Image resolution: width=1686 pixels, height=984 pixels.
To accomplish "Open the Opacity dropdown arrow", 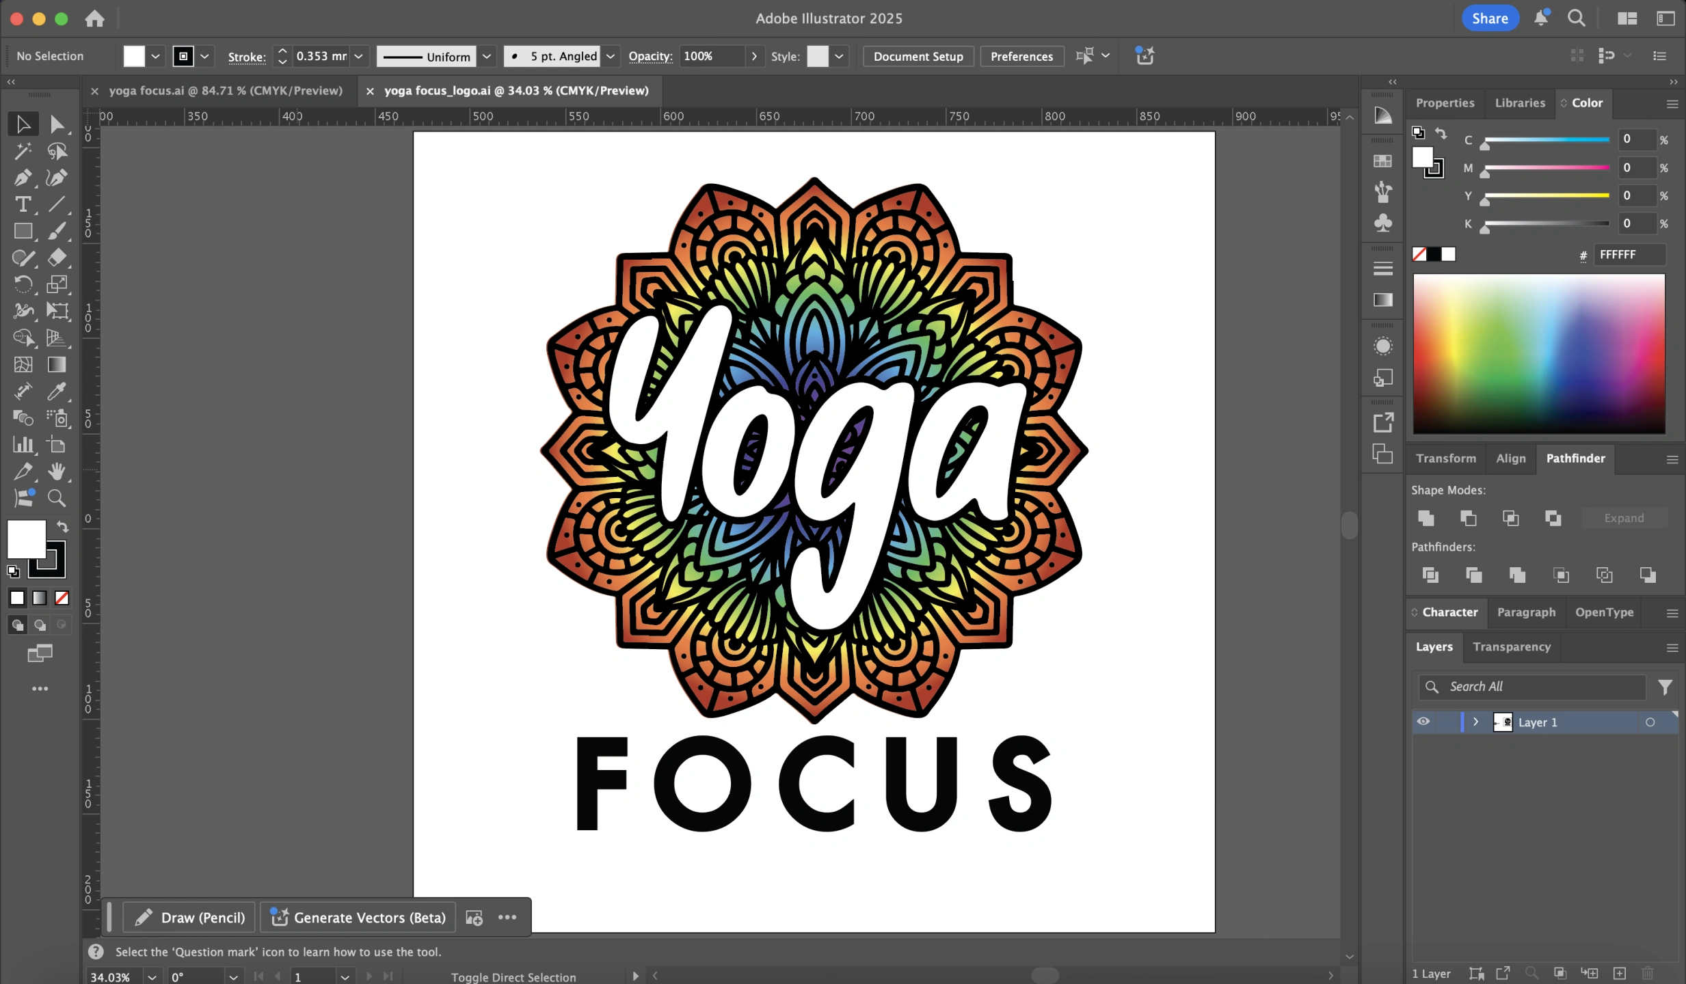I will [x=754, y=56].
